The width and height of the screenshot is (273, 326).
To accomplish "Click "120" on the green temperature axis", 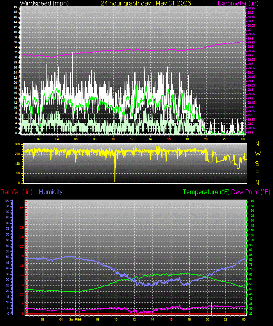I will [x=252, y=220].
